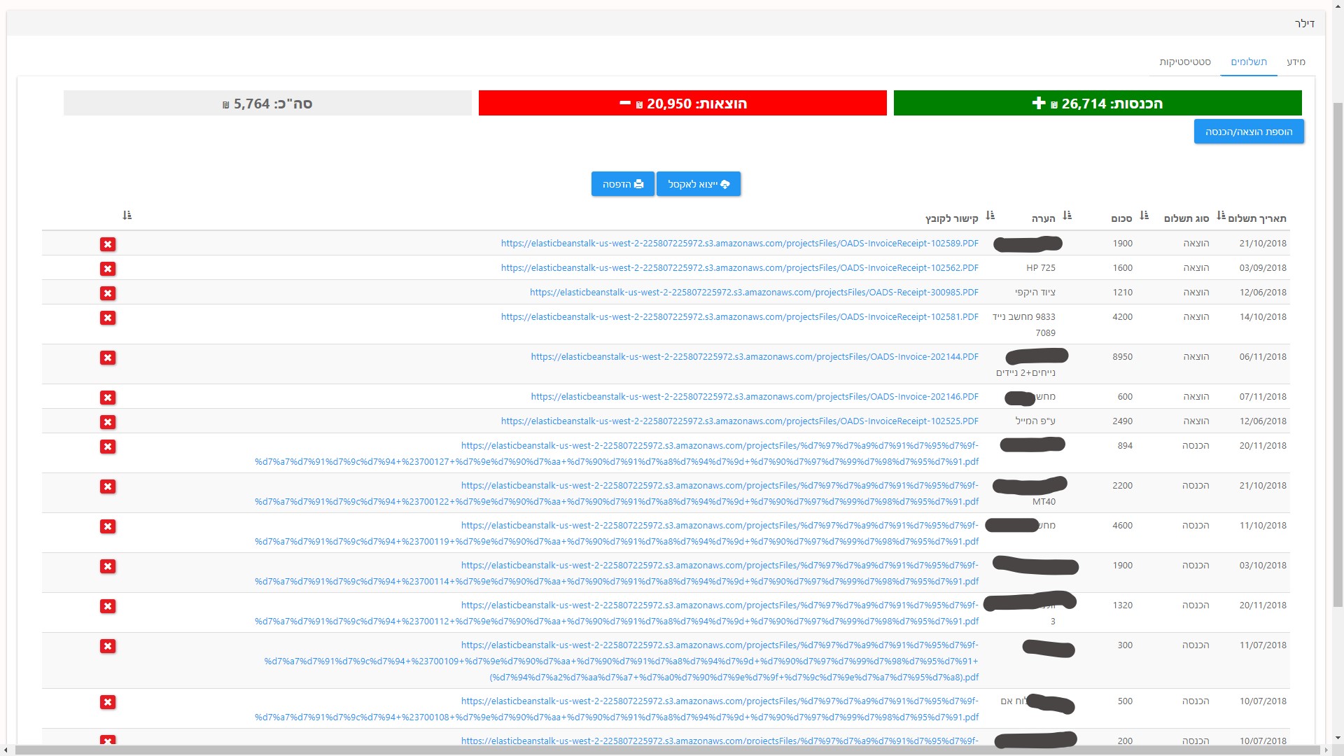Open the מידע tab
Screen dimensions: 1344x756
coord(1296,62)
